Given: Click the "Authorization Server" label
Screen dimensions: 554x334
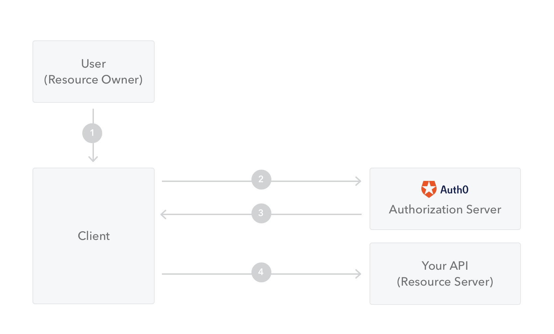Looking at the screenshot, I should [445, 209].
